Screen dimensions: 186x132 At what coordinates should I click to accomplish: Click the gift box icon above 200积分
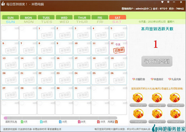[157, 98]
